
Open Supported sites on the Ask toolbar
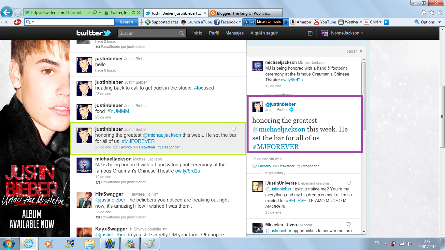pyautogui.click(x=162, y=22)
